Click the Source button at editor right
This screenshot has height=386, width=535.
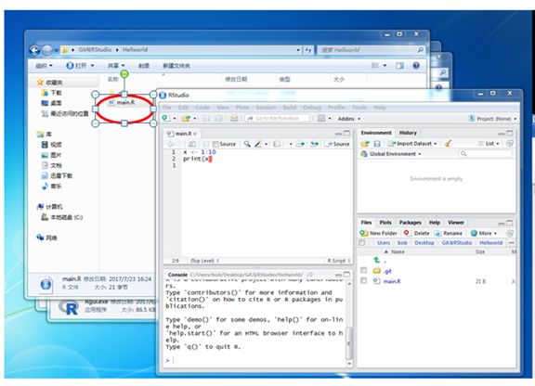point(337,144)
